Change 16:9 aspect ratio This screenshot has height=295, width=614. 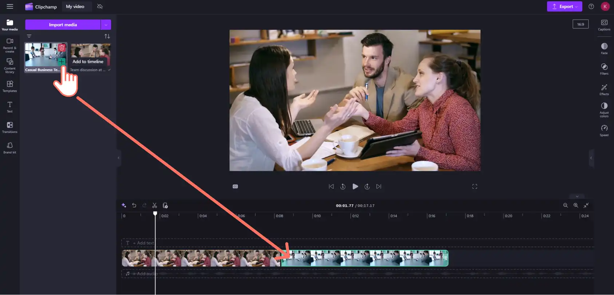(x=581, y=24)
